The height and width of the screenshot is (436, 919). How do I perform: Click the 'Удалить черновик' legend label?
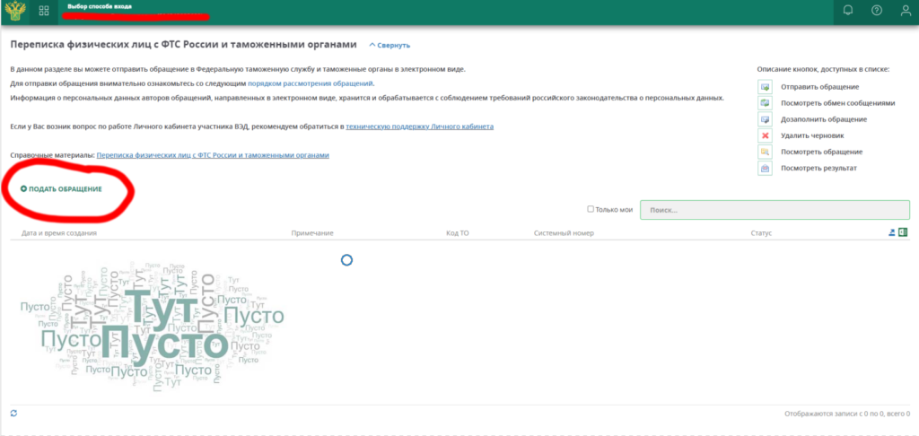(812, 135)
